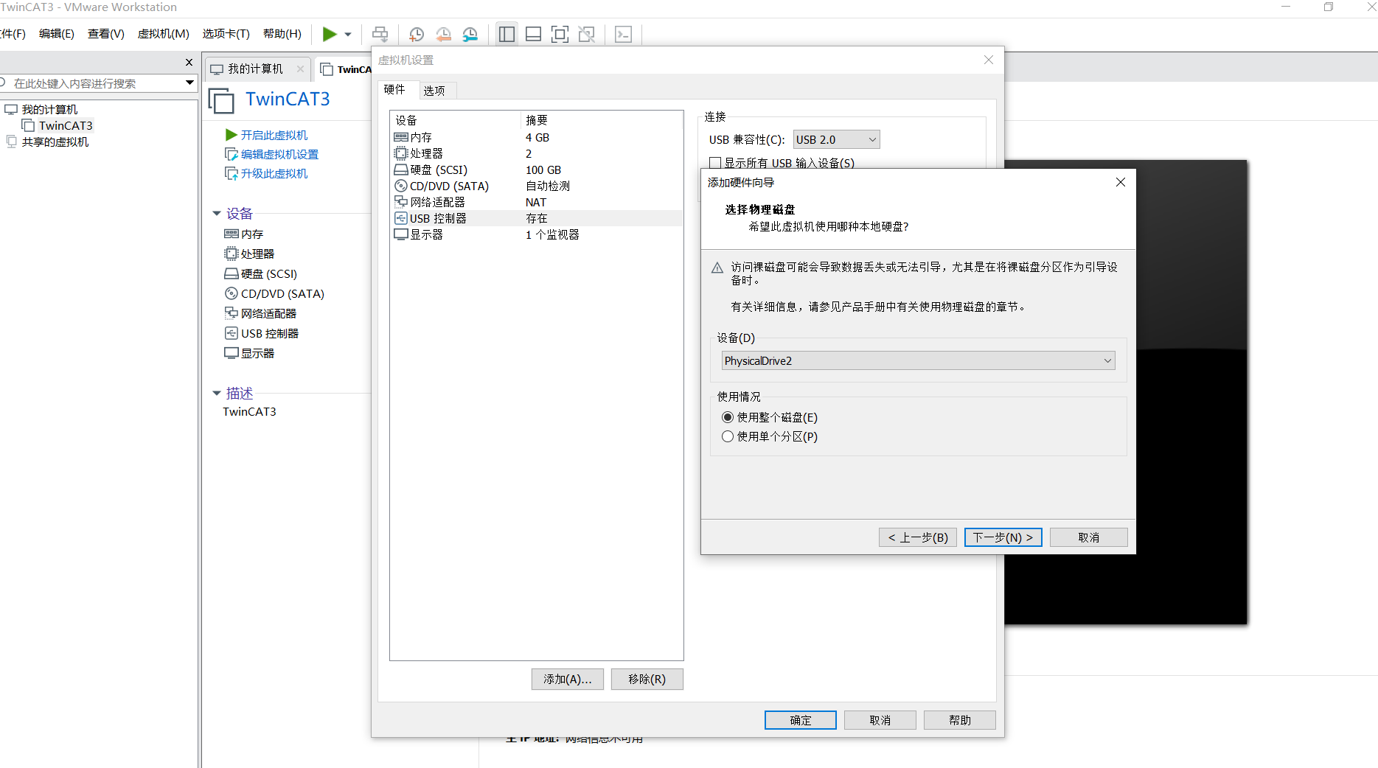The width and height of the screenshot is (1378, 768).
Task: Switch to the 选项 tab
Action: point(435,89)
